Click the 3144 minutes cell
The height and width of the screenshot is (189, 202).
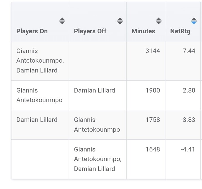[x=153, y=51]
